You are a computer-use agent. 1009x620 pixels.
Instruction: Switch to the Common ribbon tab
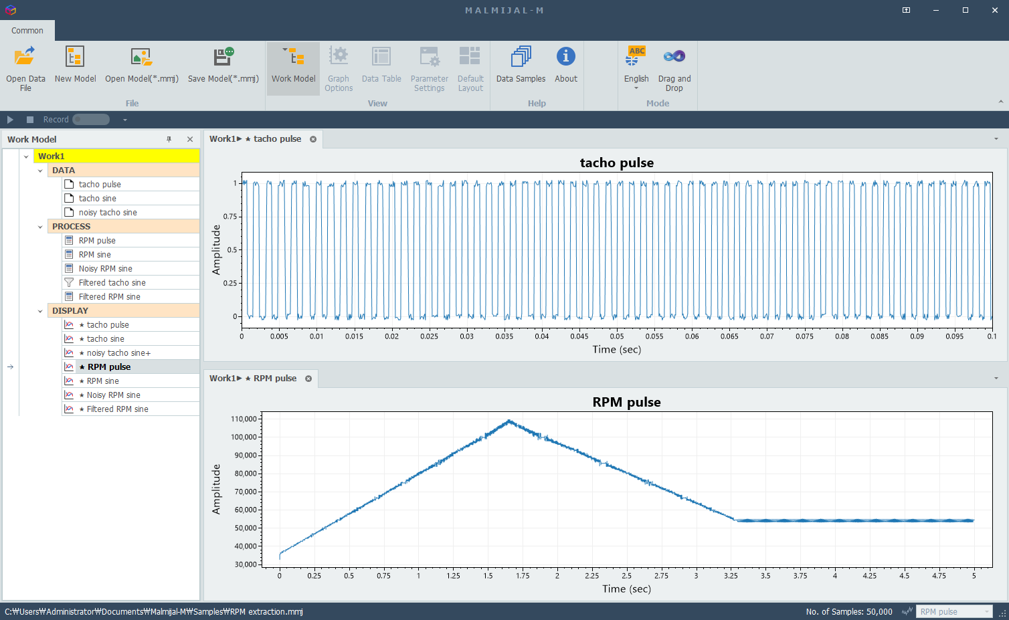[27, 31]
